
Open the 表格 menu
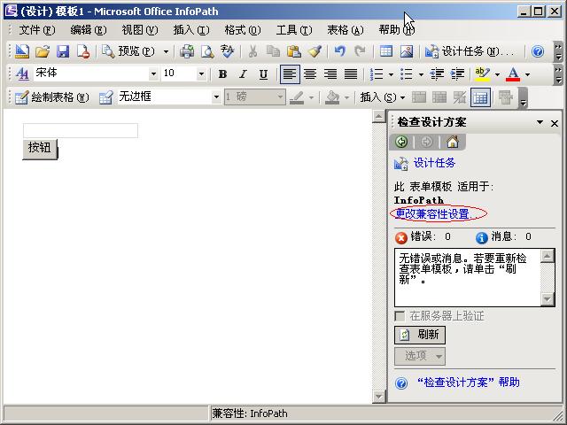pyautogui.click(x=345, y=29)
